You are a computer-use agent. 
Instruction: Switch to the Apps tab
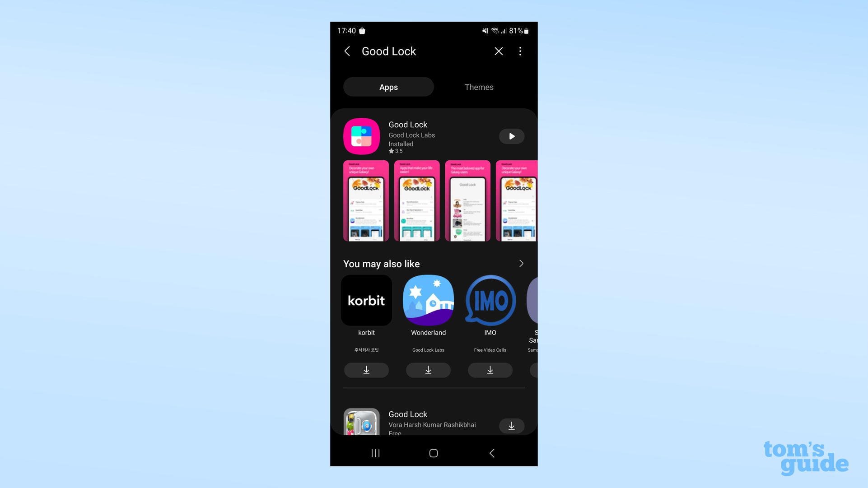(x=388, y=87)
